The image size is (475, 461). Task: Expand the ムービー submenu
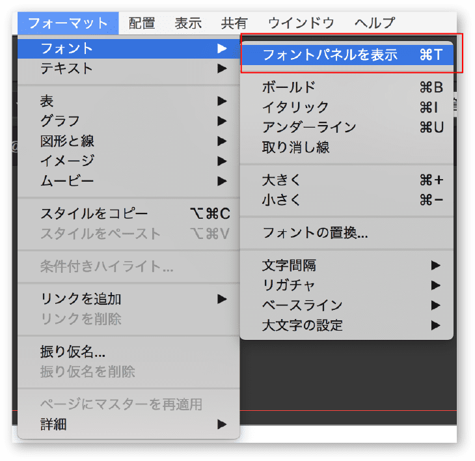pos(129,181)
